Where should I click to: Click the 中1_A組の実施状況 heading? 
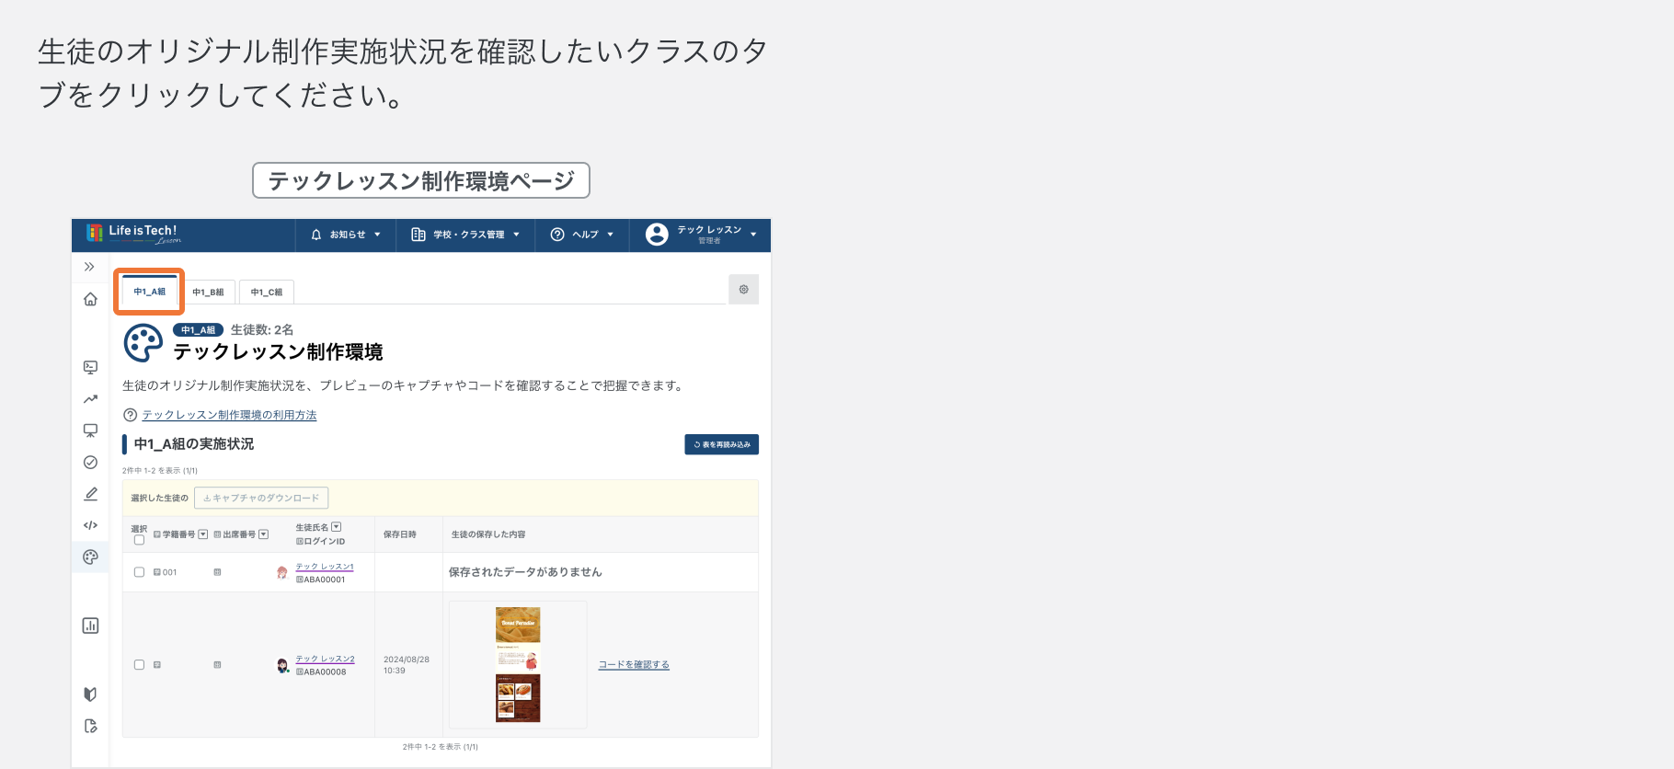194,444
